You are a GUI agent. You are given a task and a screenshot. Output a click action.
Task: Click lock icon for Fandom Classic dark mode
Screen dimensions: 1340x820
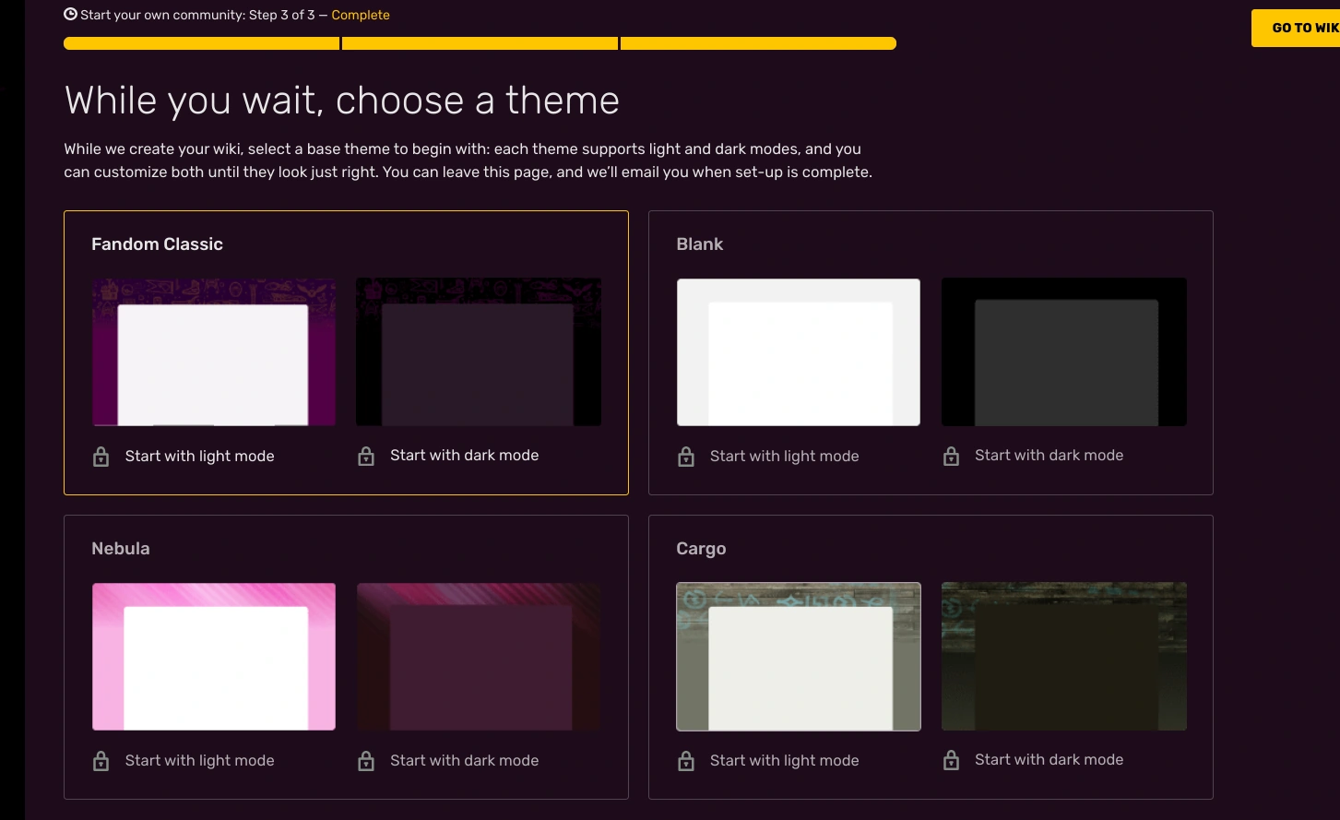coord(366,456)
